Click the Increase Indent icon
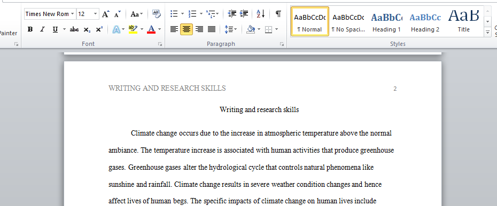This screenshot has height=206, width=497. click(x=244, y=13)
